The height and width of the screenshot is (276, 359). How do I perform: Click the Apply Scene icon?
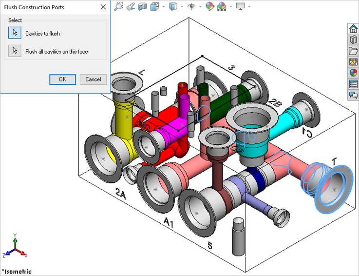pyautogui.click(x=222, y=6)
